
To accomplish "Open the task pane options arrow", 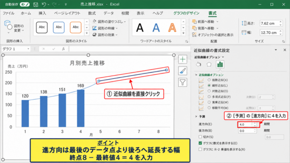I will (x=276, y=50).
